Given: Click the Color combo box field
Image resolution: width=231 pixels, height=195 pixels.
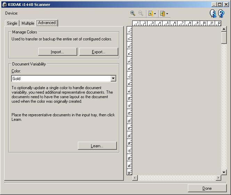Looking at the screenshot, I should coord(64,78).
